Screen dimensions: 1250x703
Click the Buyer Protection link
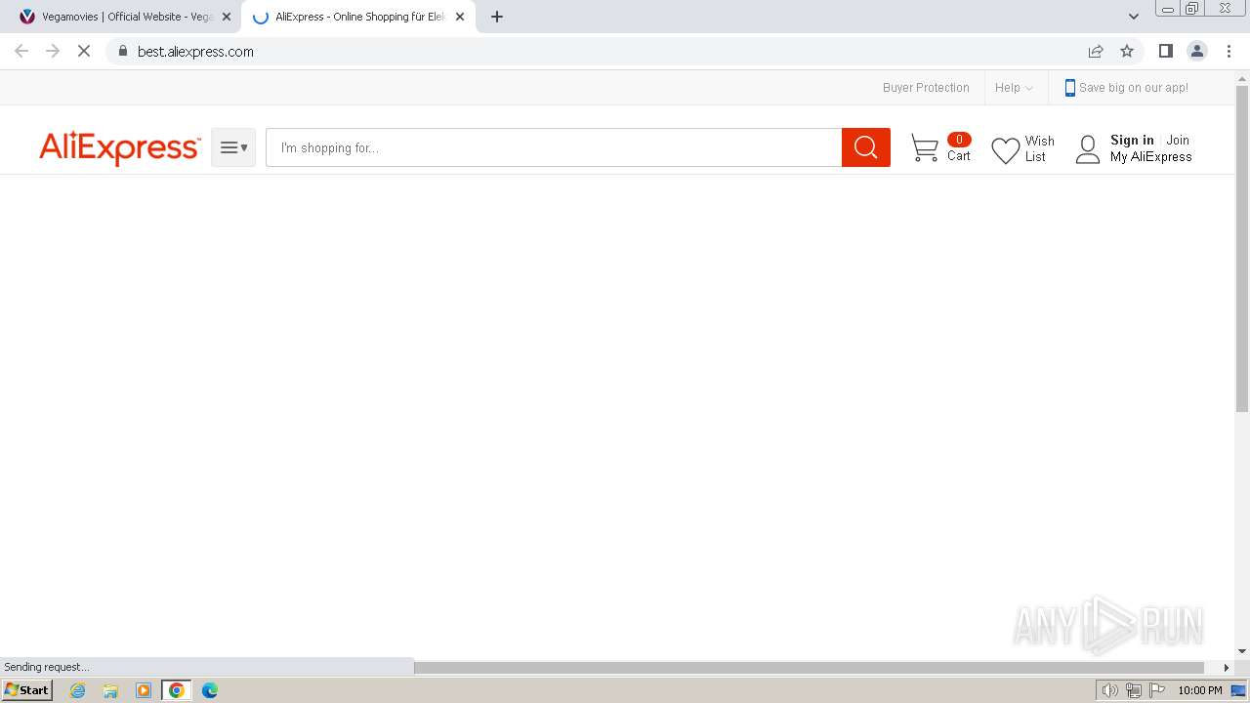926,88
